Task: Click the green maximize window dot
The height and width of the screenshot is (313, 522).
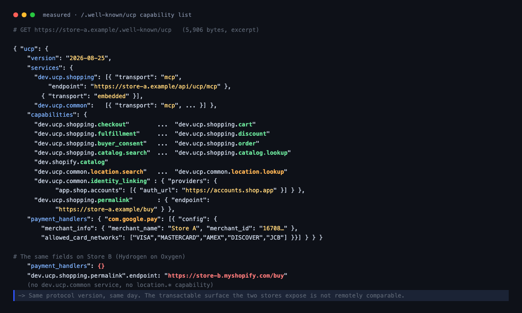Action: [33, 15]
